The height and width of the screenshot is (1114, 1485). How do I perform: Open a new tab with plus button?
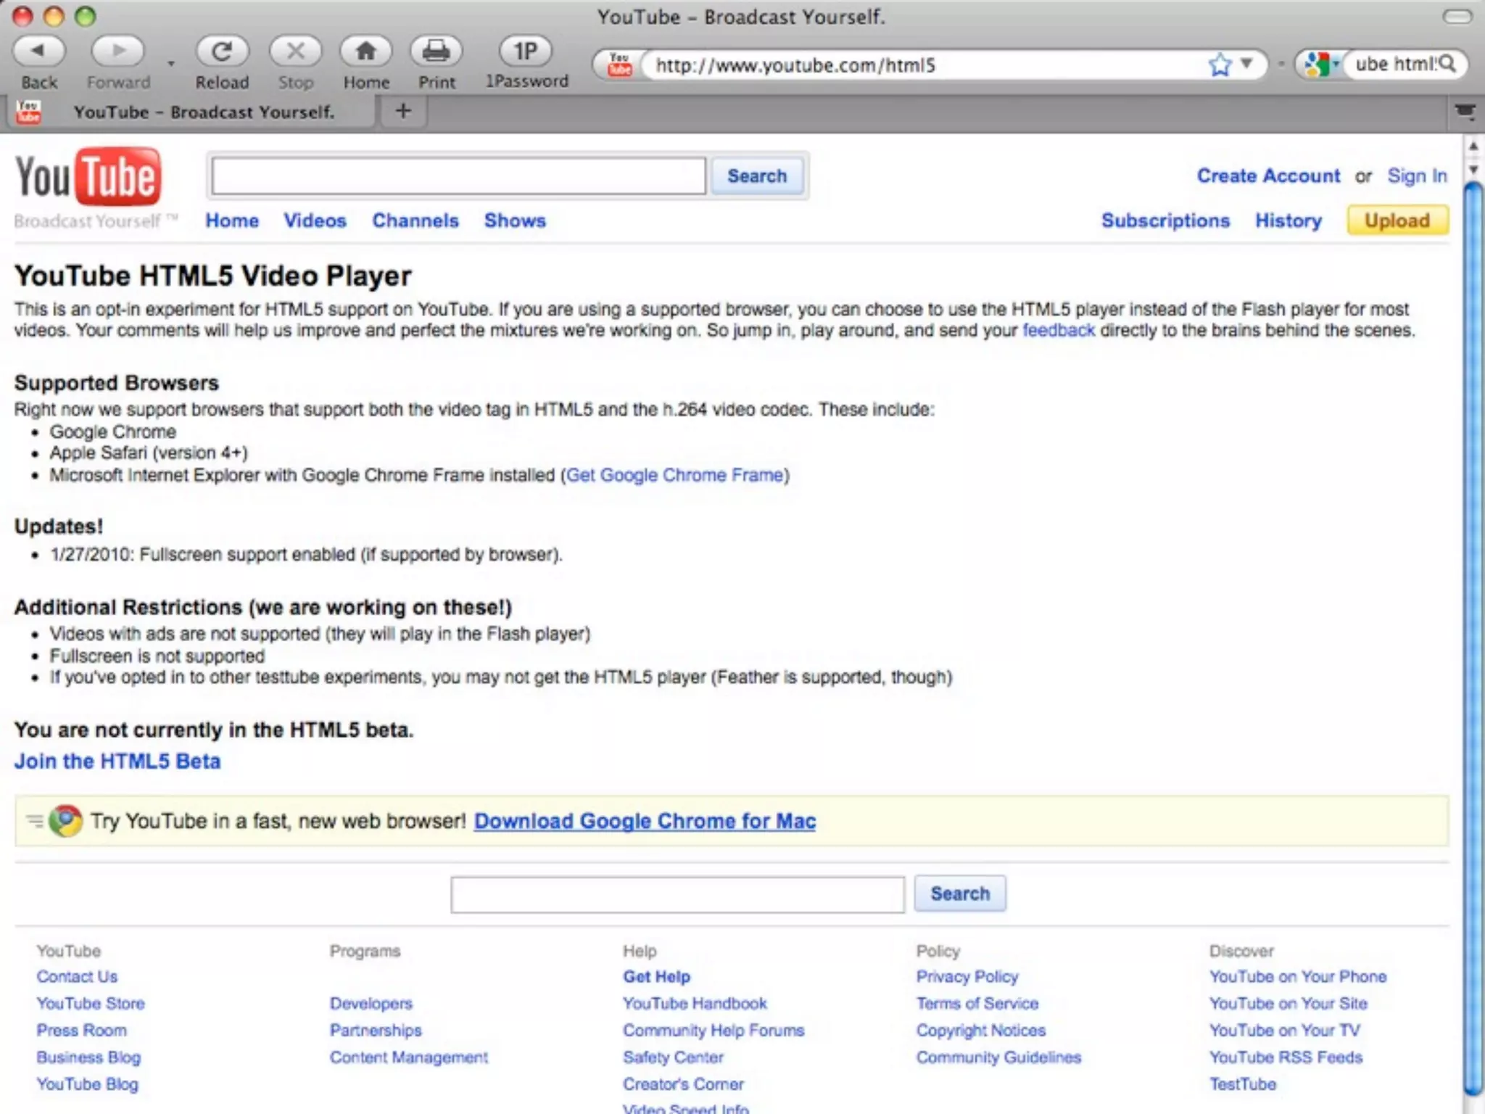click(x=403, y=111)
